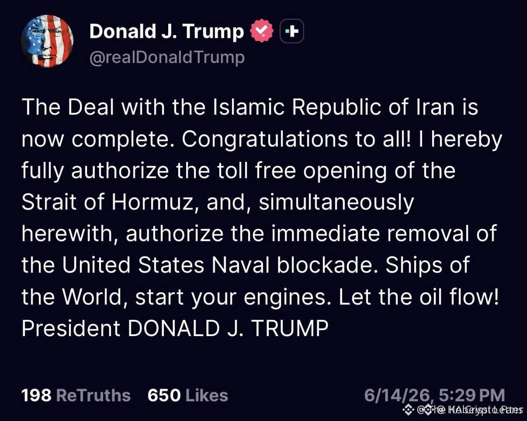Click the words "Strait of Hormuz"

tap(107, 202)
